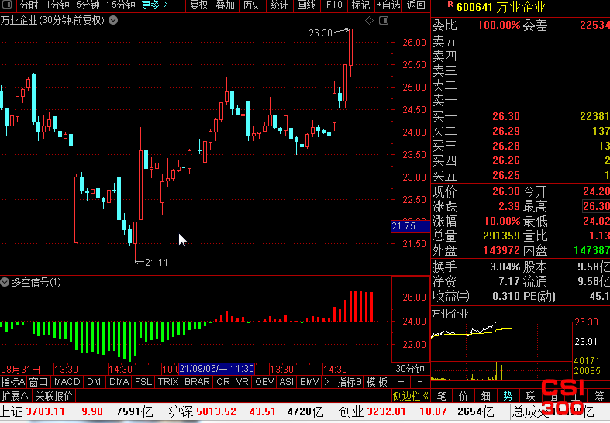
Task: Click the 21.75 price axis marker
Action: coord(410,226)
